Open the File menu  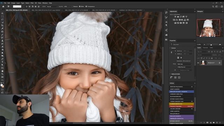5,3
